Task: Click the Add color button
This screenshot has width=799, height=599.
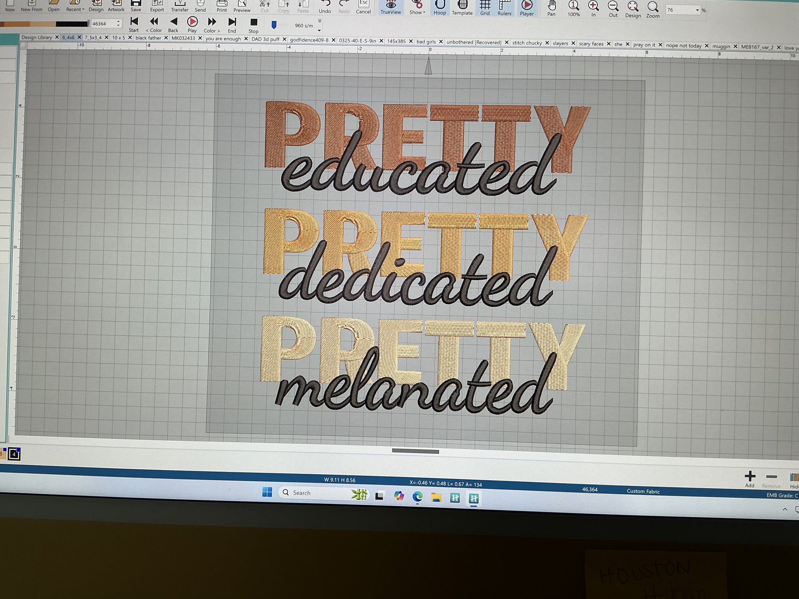Action: [750, 476]
